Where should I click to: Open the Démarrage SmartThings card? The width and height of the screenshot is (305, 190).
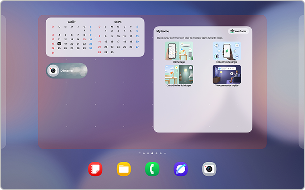(x=179, y=52)
